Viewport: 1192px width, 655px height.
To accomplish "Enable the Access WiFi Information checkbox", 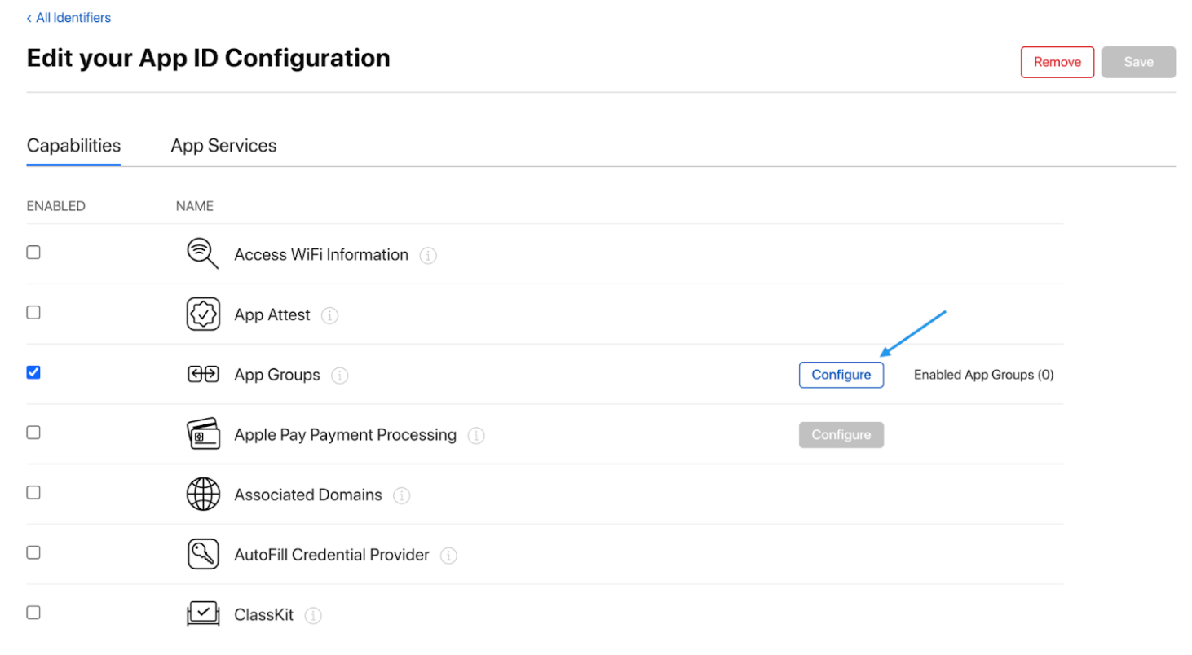I will pyautogui.click(x=33, y=253).
